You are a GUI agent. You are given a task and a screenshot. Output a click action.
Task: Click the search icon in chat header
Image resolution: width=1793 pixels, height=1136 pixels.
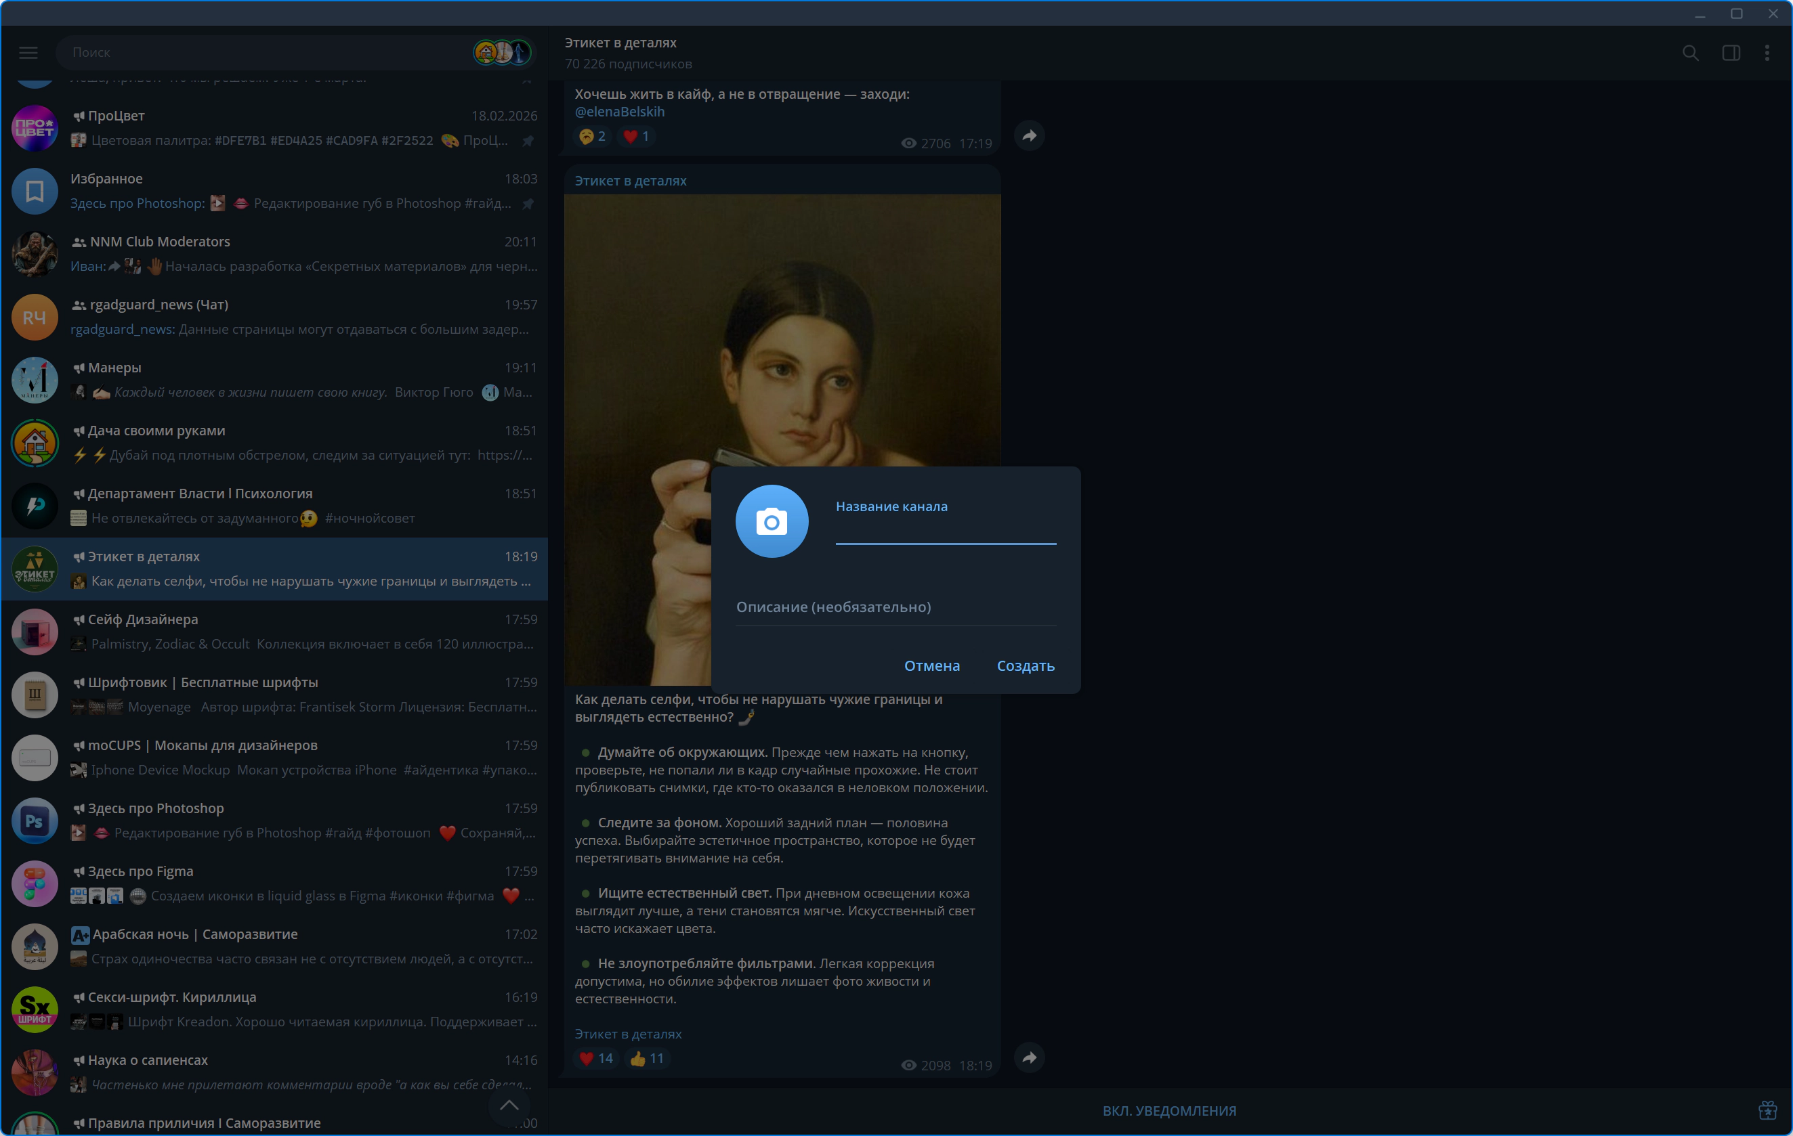(1690, 53)
